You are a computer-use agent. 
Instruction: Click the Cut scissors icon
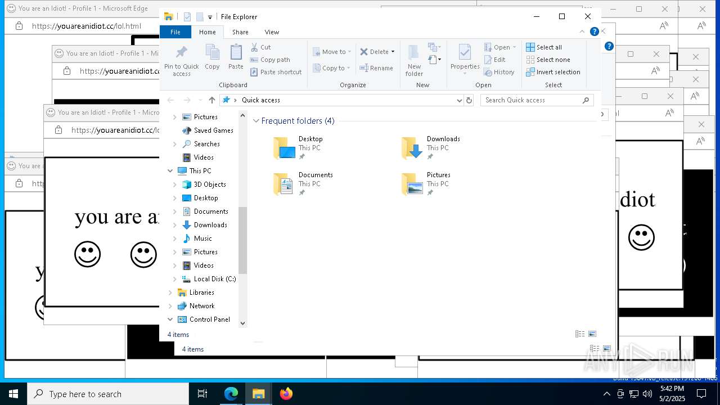point(254,47)
